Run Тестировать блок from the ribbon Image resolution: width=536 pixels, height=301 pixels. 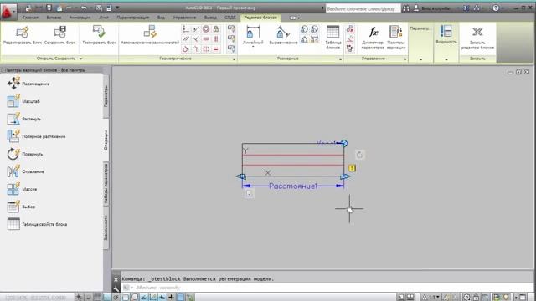pyautogui.click(x=99, y=35)
